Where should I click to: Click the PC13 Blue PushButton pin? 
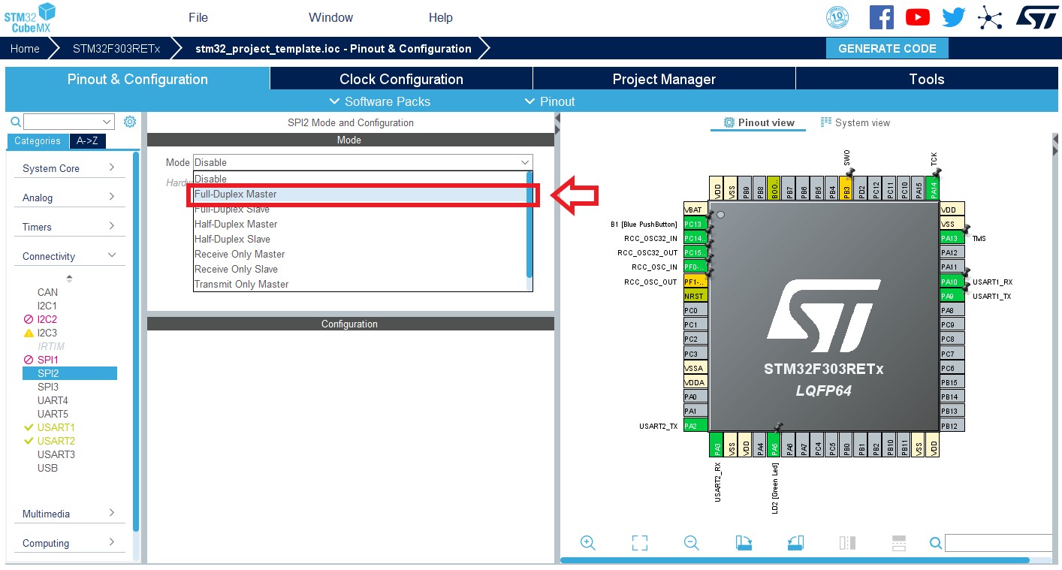695,224
